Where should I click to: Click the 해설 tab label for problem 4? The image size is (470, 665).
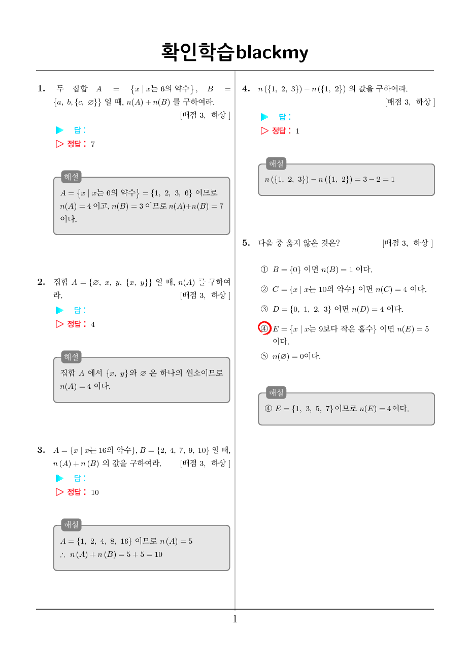[x=277, y=163]
